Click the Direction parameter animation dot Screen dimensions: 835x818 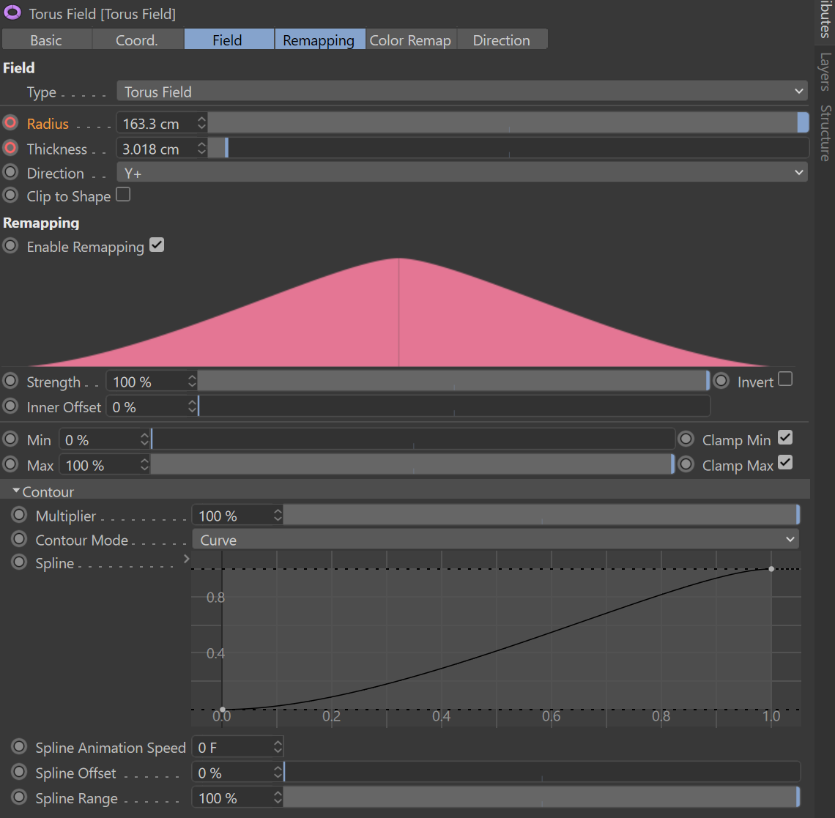10,173
